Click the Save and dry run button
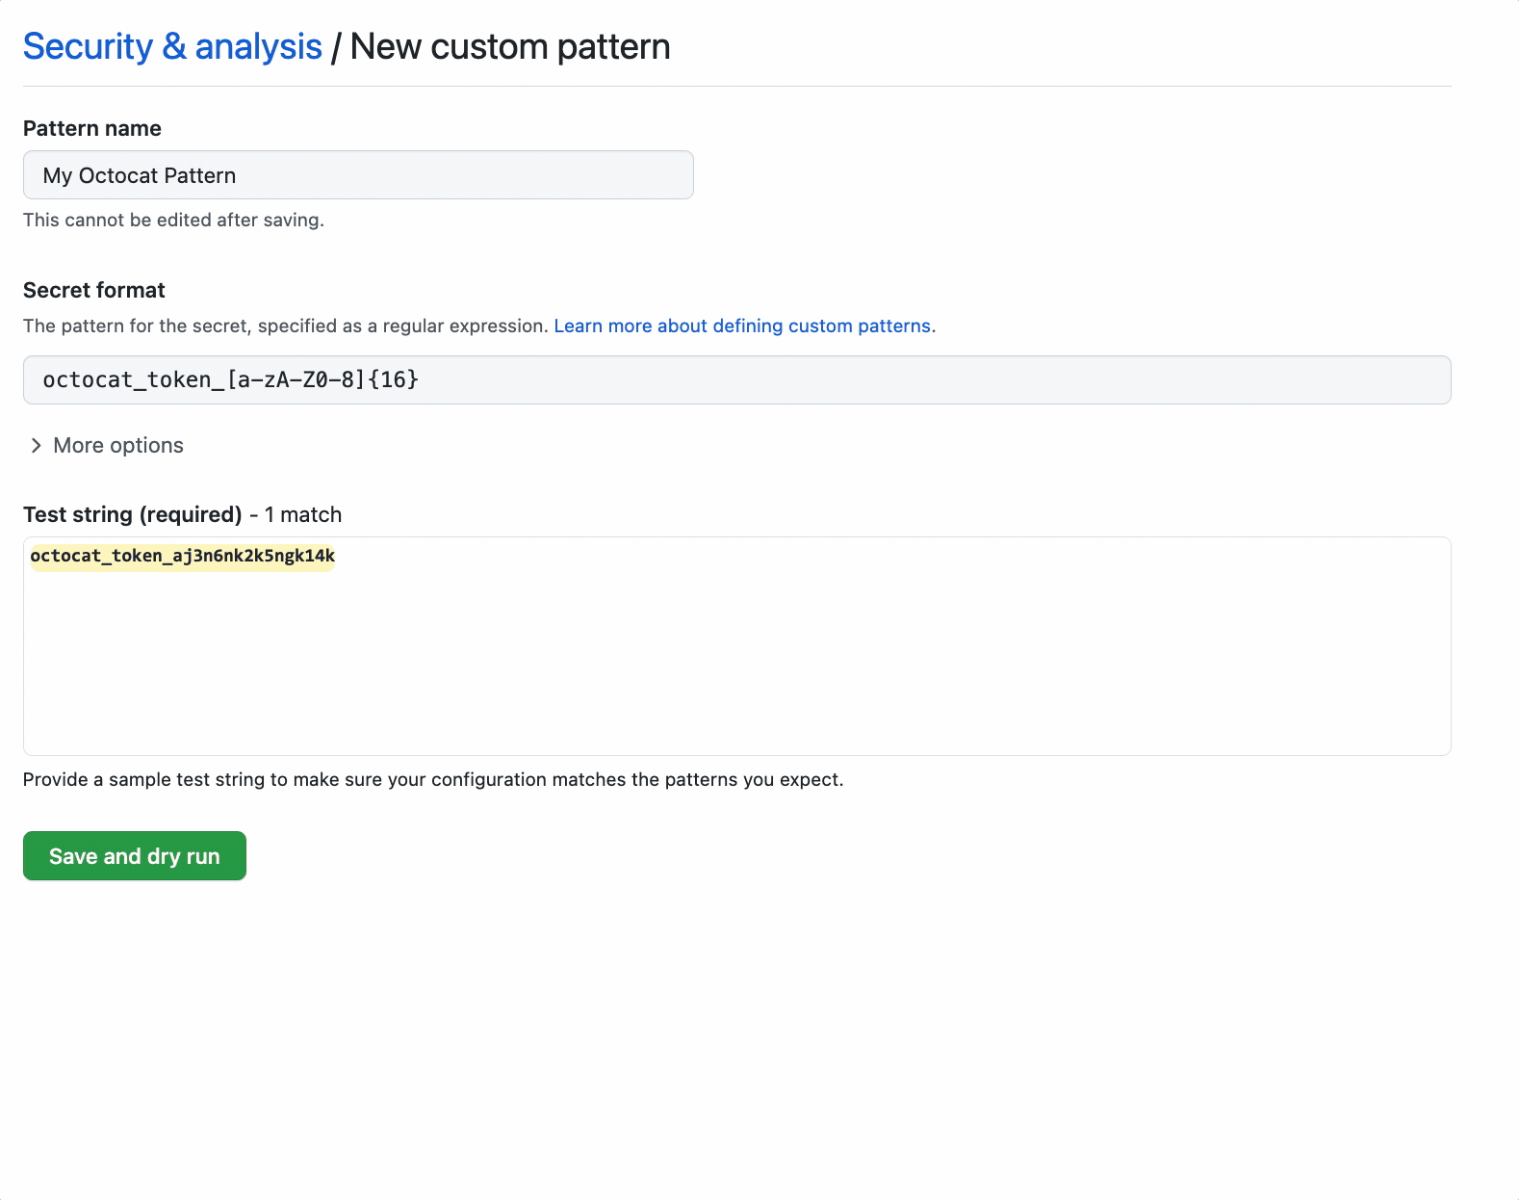 135,855
